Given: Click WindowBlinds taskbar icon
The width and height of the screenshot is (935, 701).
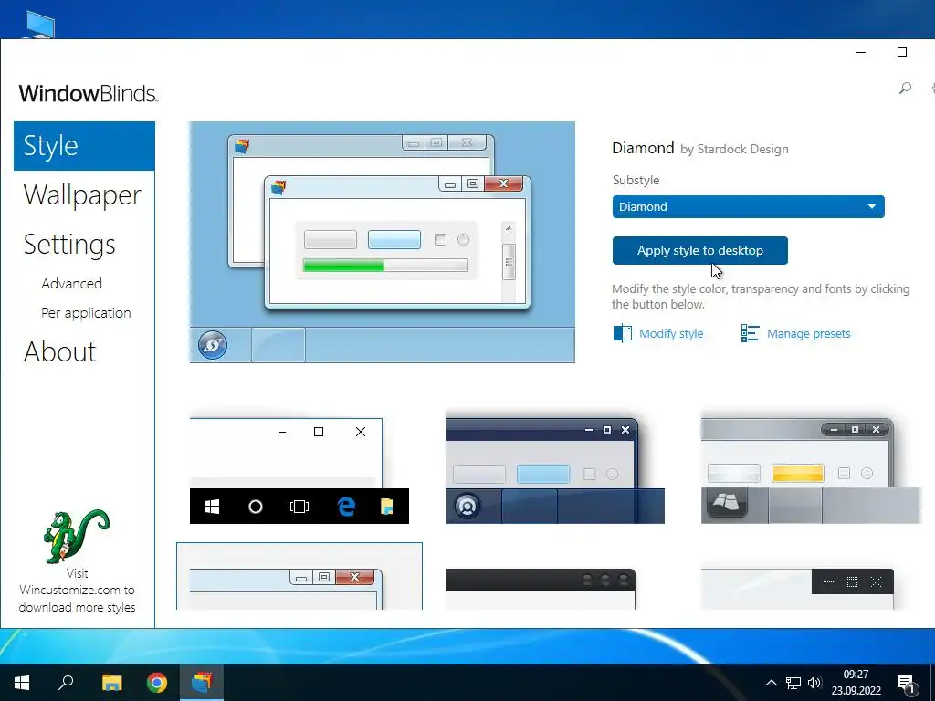Looking at the screenshot, I should (202, 683).
